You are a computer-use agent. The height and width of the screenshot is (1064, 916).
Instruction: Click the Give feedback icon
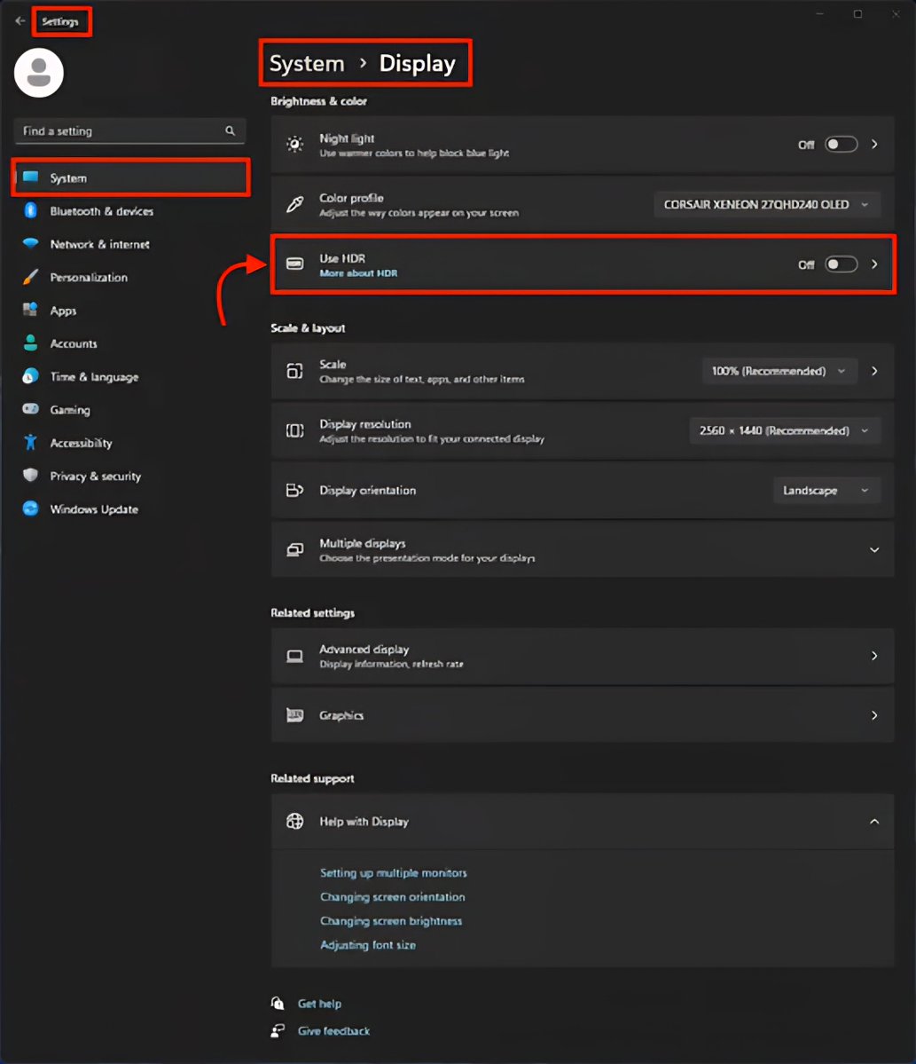(x=278, y=1031)
